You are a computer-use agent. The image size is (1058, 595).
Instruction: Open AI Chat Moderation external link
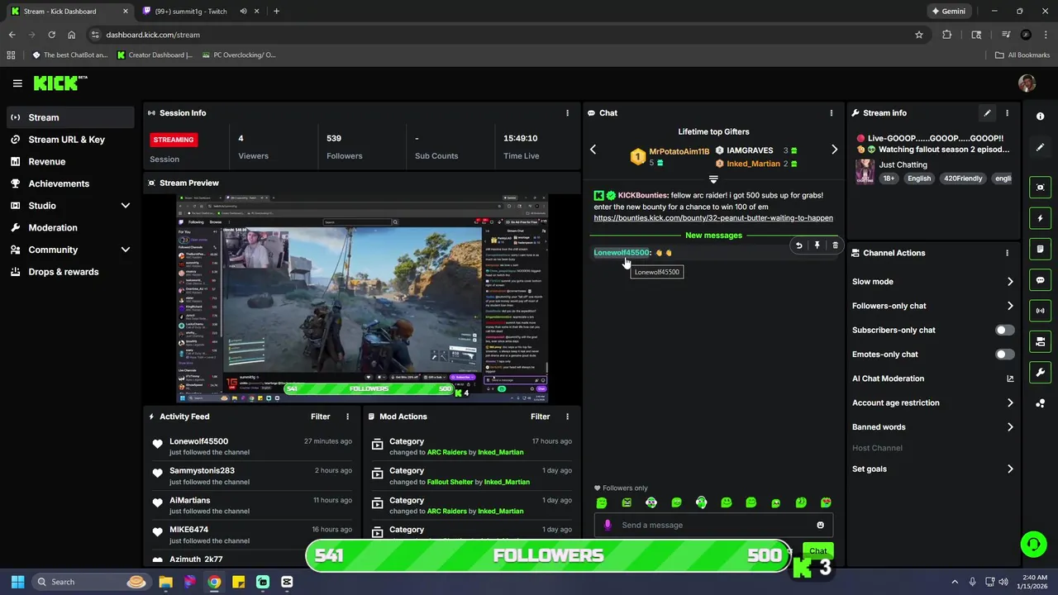tap(1010, 378)
